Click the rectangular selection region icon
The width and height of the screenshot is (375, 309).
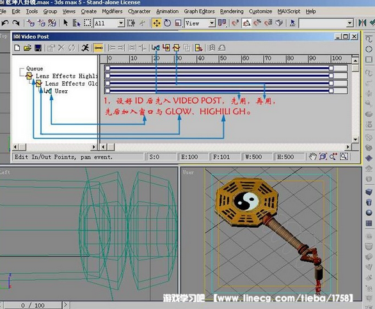click(87, 23)
